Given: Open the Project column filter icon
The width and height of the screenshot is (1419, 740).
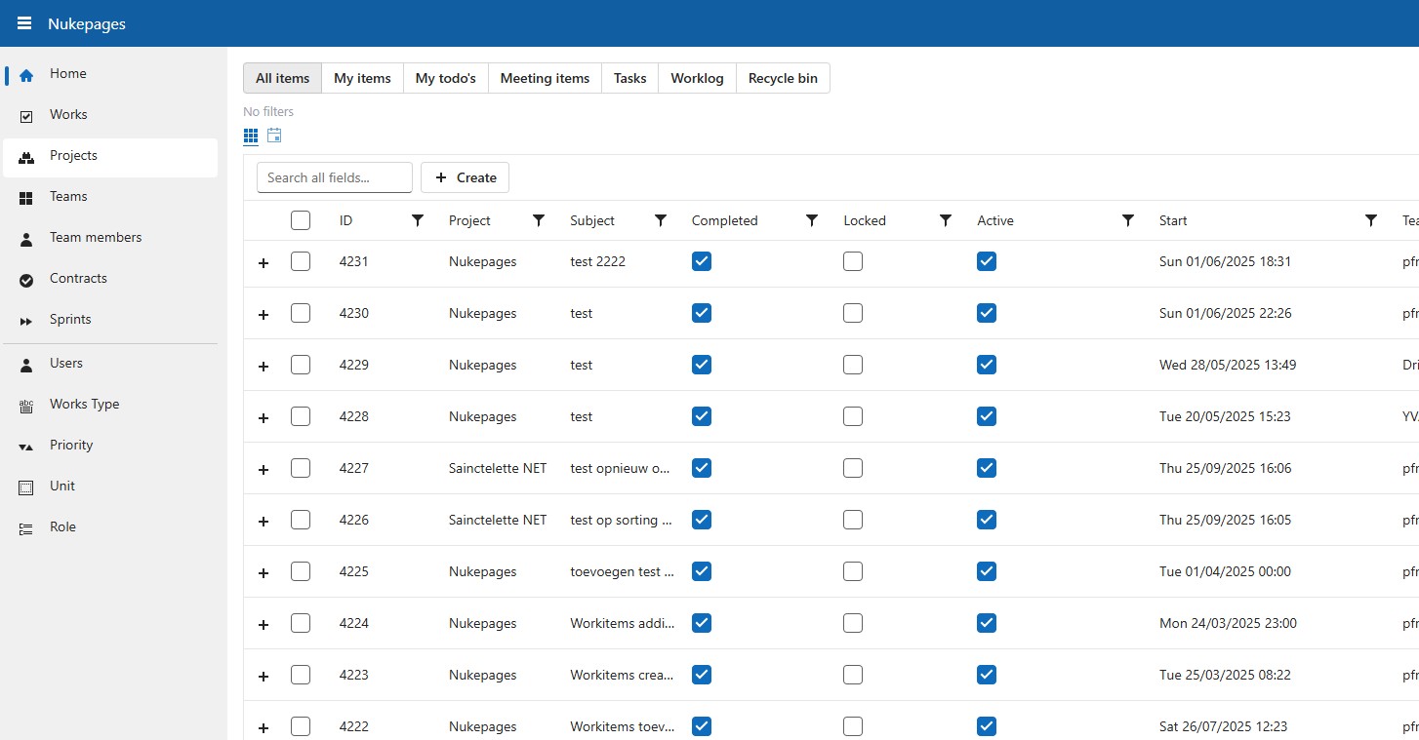Looking at the screenshot, I should [539, 221].
